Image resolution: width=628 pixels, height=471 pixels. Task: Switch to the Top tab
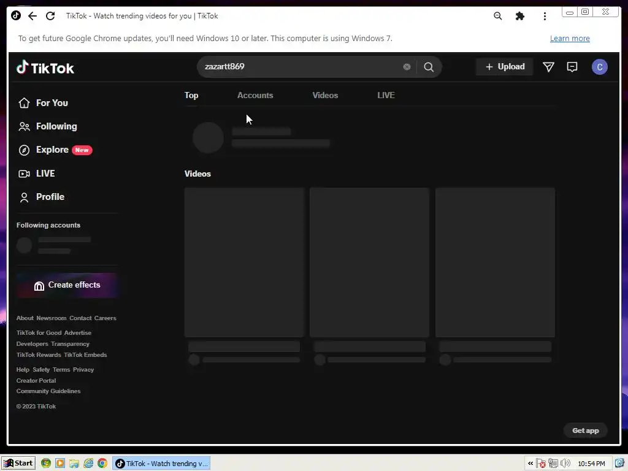click(x=191, y=95)
